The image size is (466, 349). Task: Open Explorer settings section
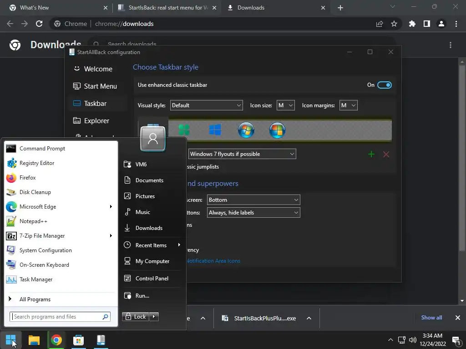(x=98, y=121)
